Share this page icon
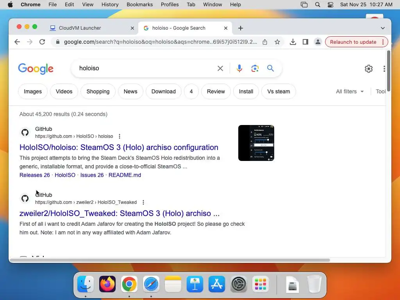 (265, 42)
